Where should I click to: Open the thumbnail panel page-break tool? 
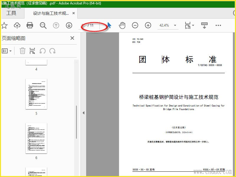pyautogui.click(x=32, y=51)
